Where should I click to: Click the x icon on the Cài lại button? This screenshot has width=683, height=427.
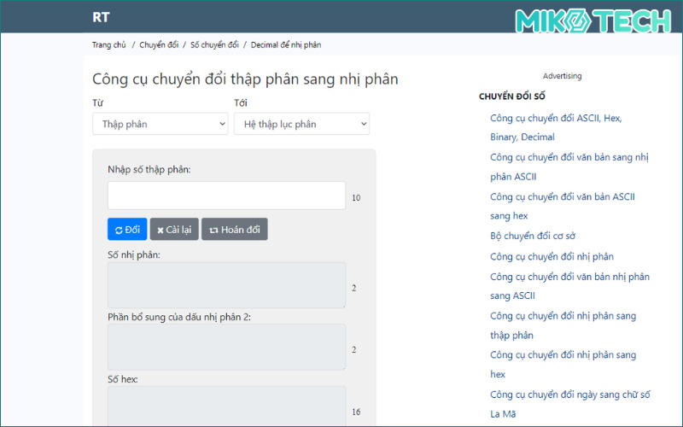161,230
